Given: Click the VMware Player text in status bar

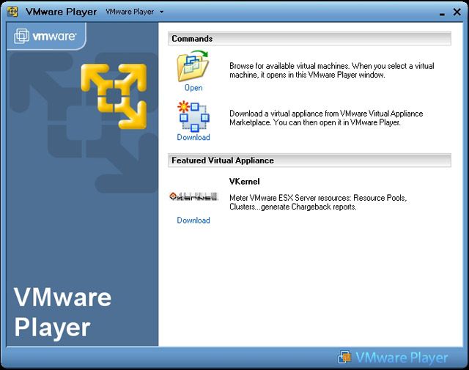Looking at the screenshot, I should [x=402, y=358].
